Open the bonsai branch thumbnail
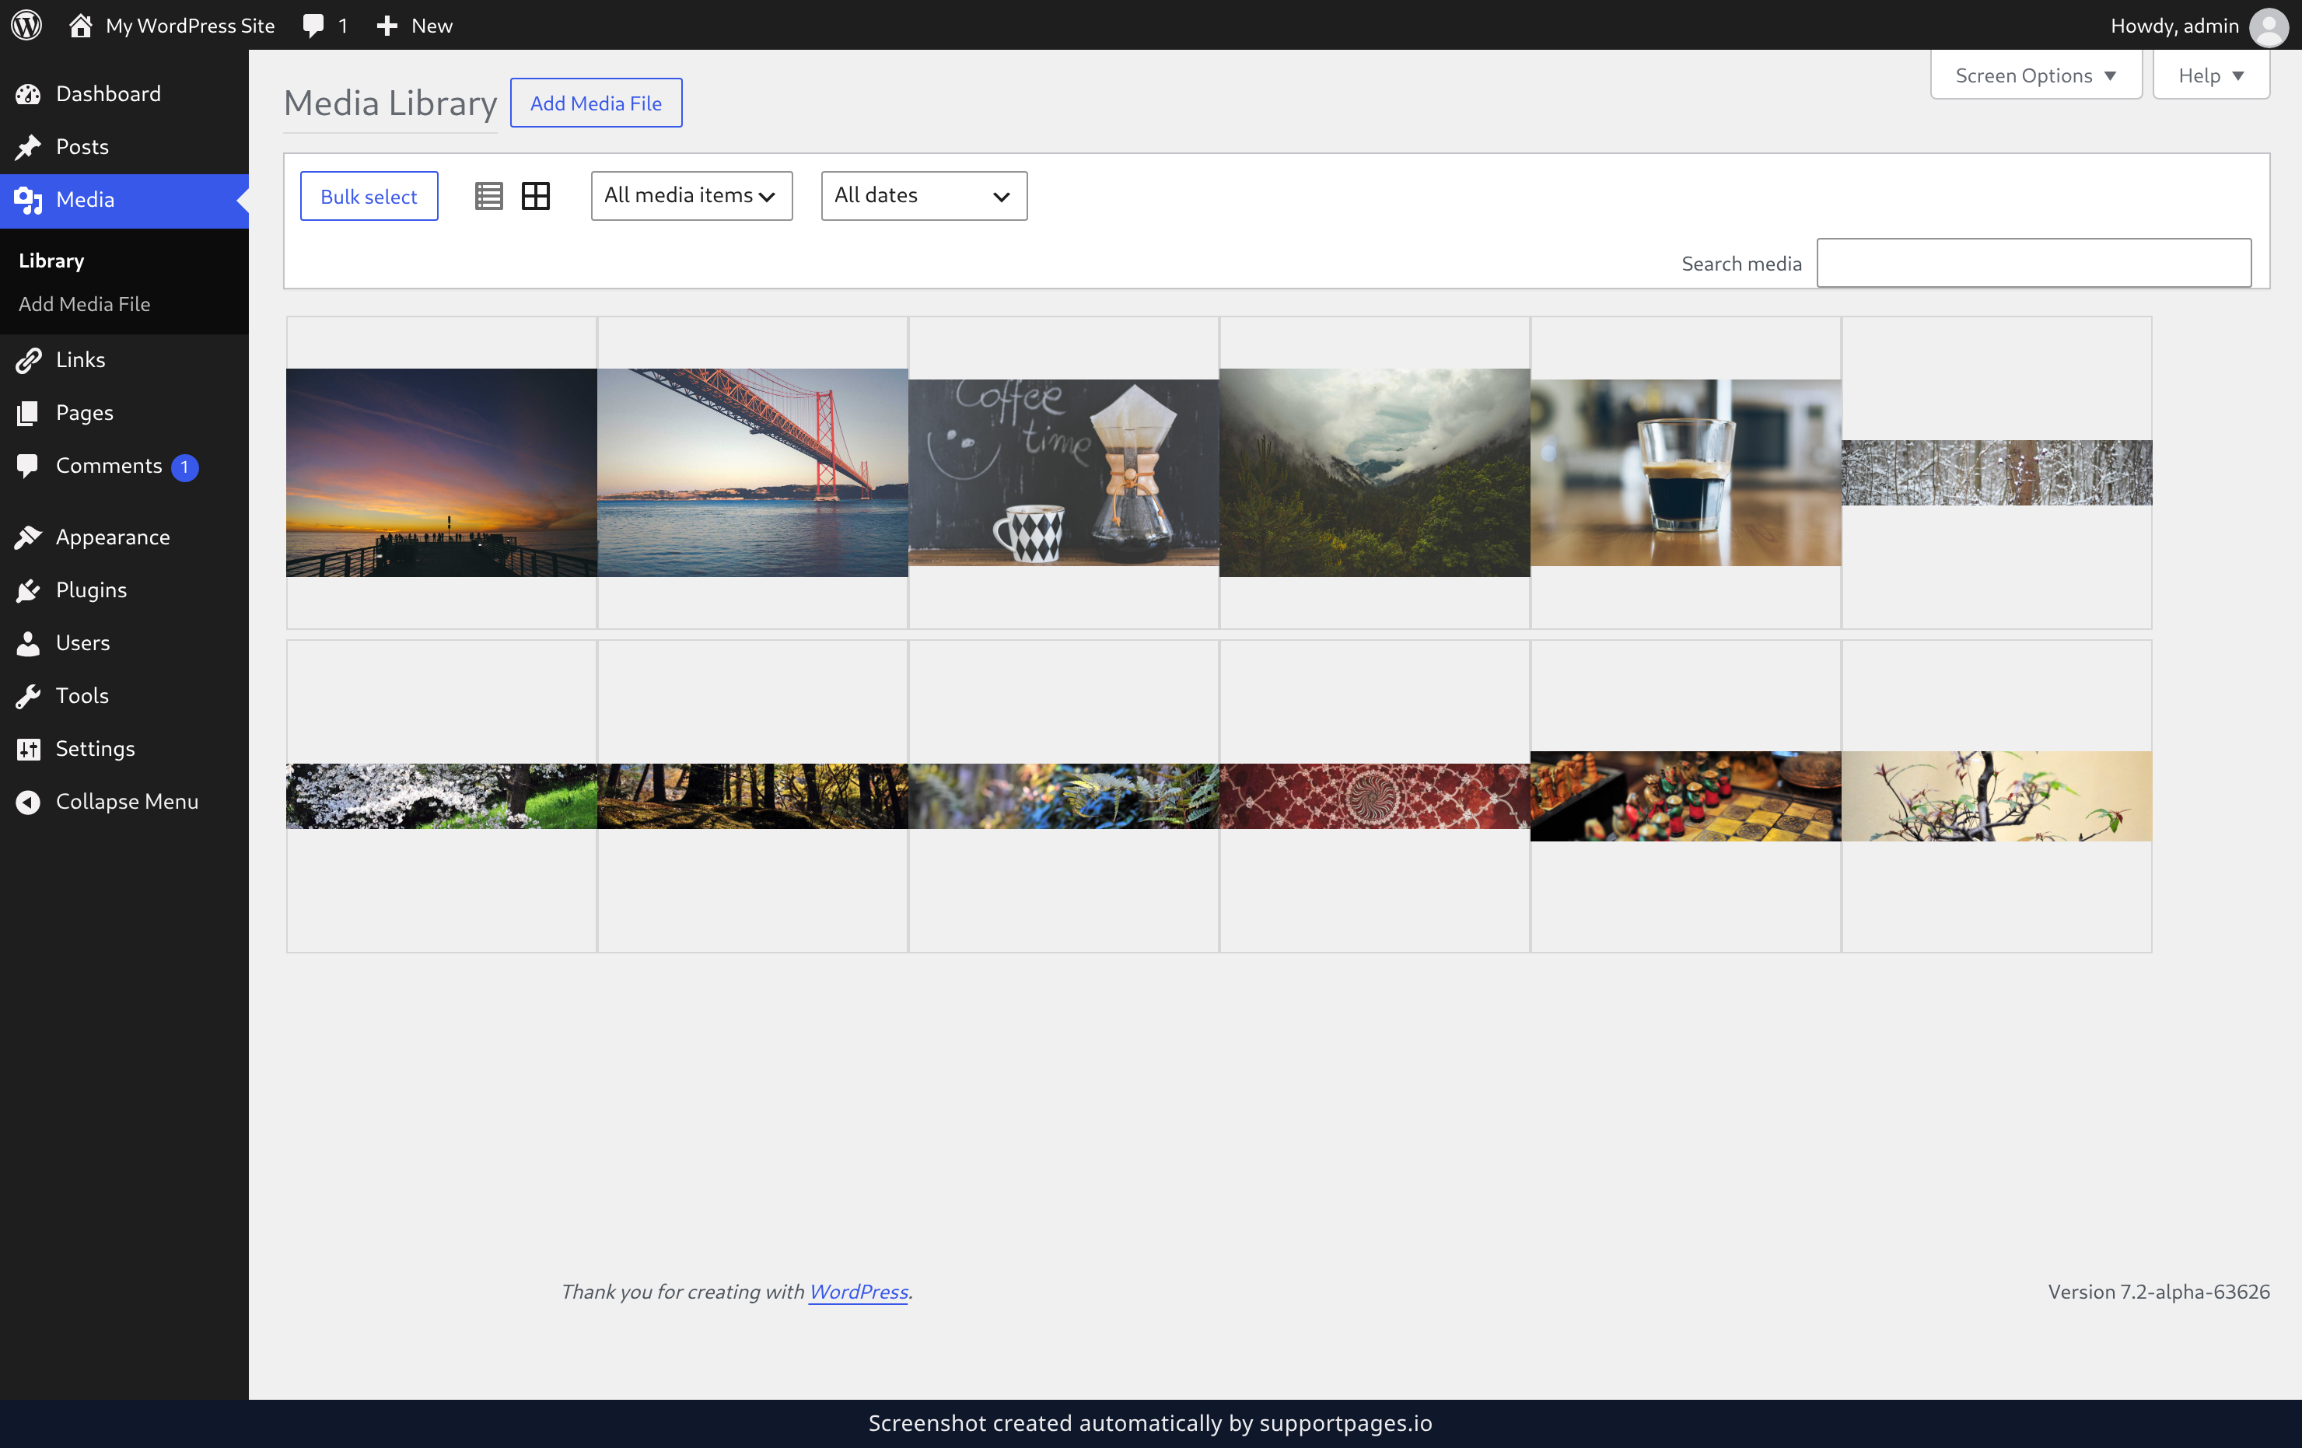This screenshot has width=2302, height=1448. (x=1997, y=796)
